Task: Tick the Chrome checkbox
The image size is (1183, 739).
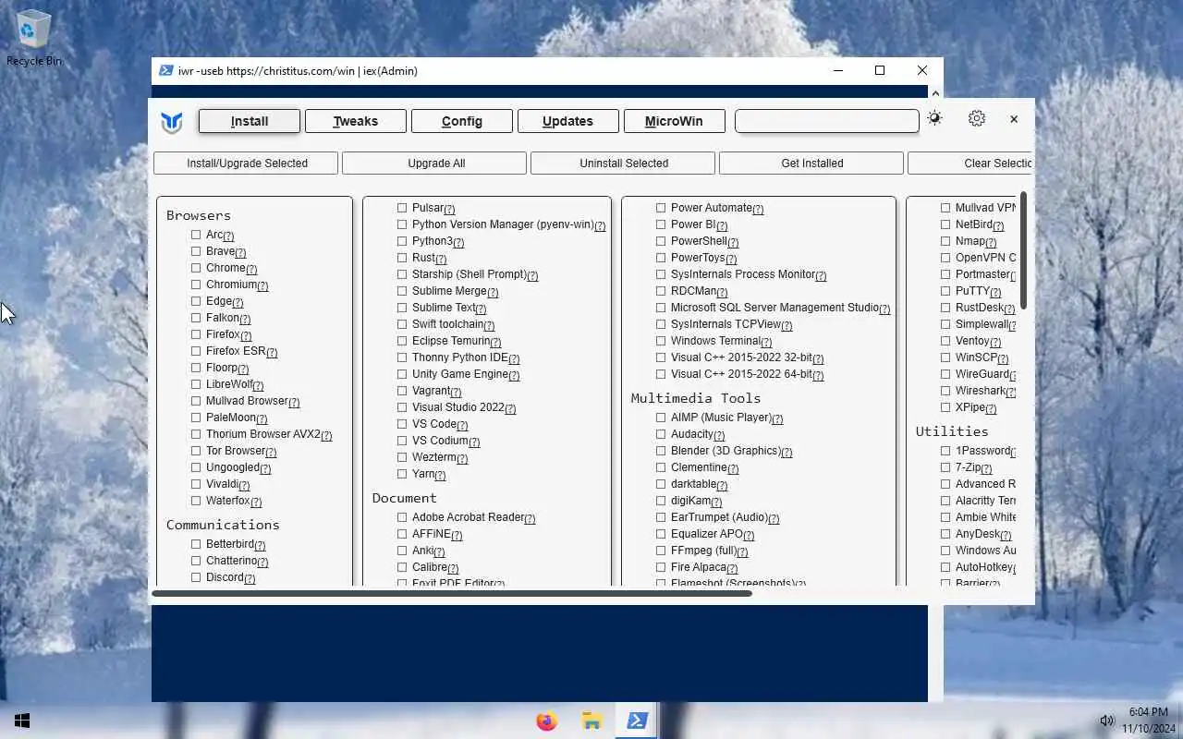Action: (196, 268)
